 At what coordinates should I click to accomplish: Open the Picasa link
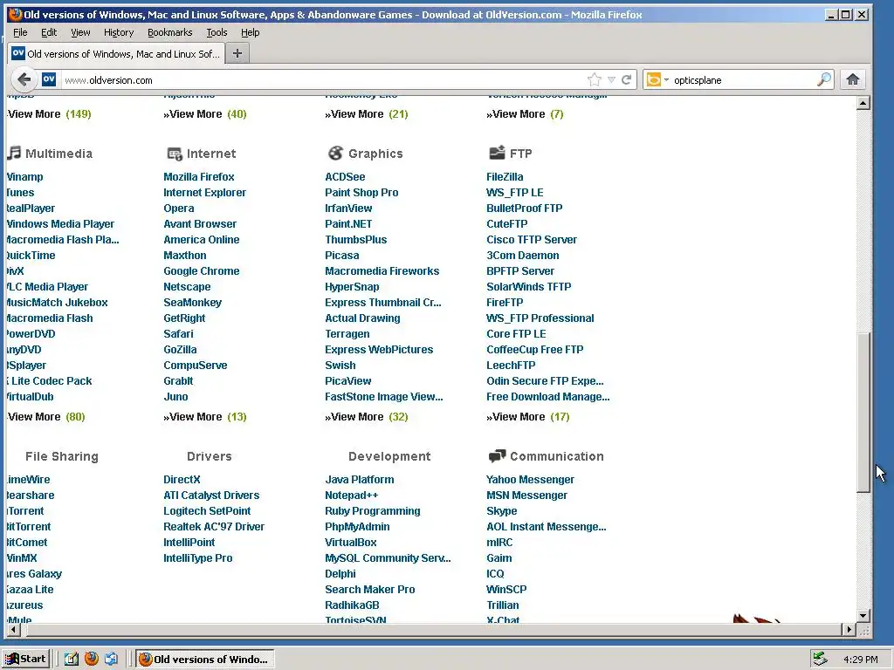342,256
